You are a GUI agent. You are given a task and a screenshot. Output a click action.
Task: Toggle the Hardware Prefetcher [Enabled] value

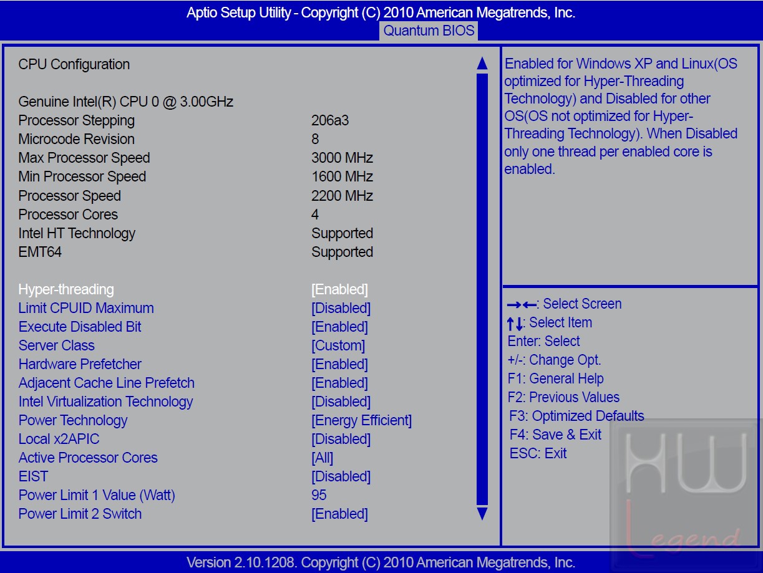pyautogui.click(x=339, y=364)
